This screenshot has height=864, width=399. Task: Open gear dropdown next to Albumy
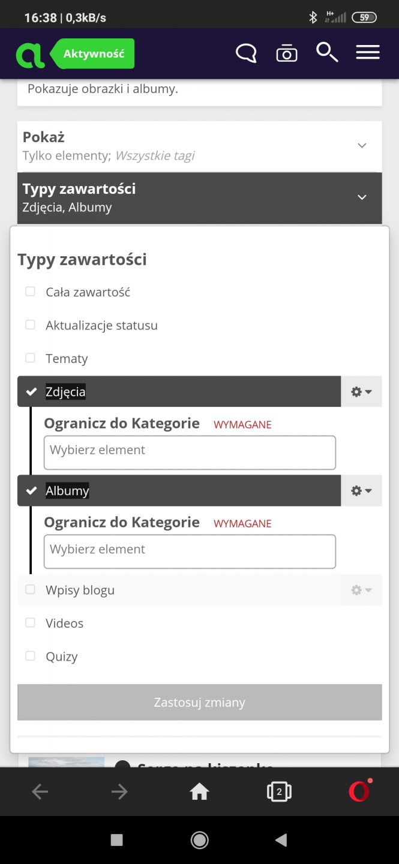pos(361,491)
